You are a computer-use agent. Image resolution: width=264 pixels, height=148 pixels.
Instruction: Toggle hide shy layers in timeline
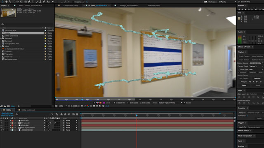pyautogui.click(x=61, y=114)
